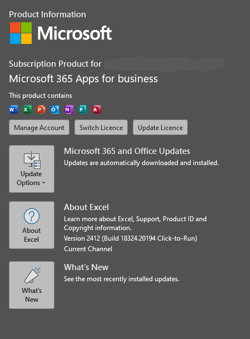Click the Outlook app icon
The height and width of the screenshot is (339, 250).
click(x=55, y=109)
